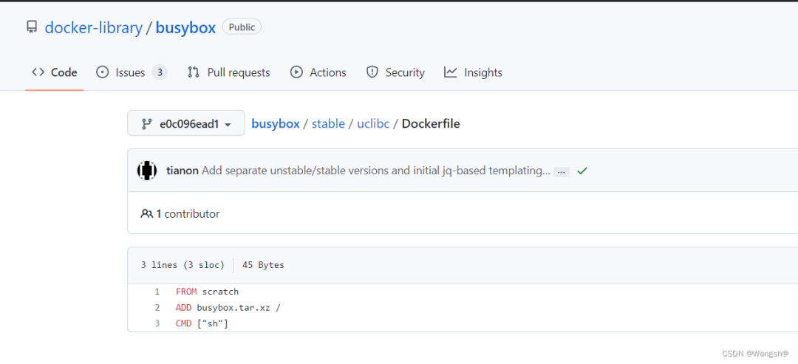Open the Security tab
This screenshot has width=798, height=364.
395,72
